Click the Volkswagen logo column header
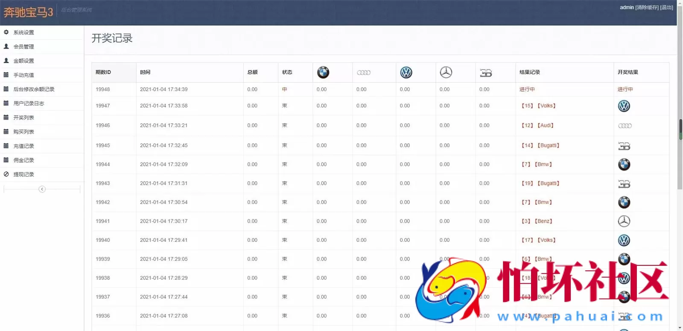 pyautogui.click(x=406, y=73)
